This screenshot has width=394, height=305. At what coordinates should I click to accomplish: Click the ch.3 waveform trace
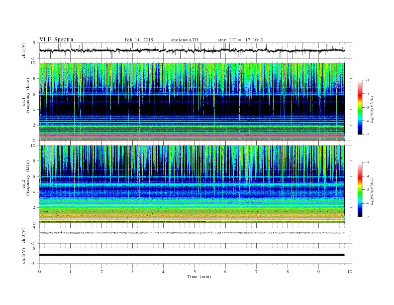click(x=192, y=233)
